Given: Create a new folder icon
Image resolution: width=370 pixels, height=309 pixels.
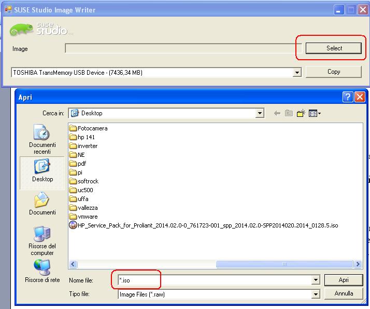Looking at the screenshot, I should pyautogui.click(x=301, y=114).
